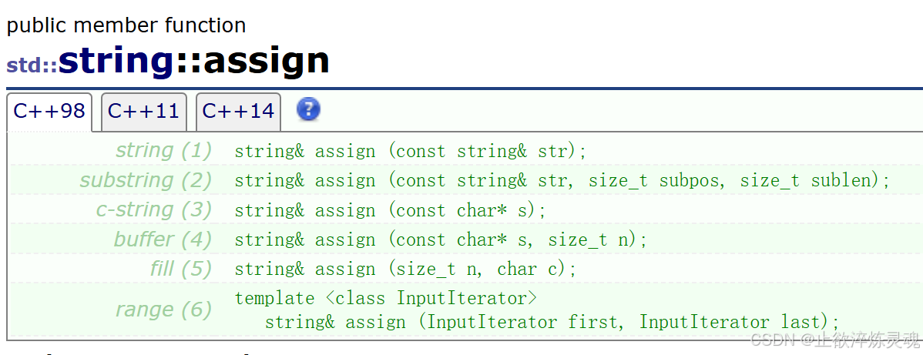Switch to the C++98 tab
Image resolution: width=923 pixels, height=355 pixels.
point(49,112)
